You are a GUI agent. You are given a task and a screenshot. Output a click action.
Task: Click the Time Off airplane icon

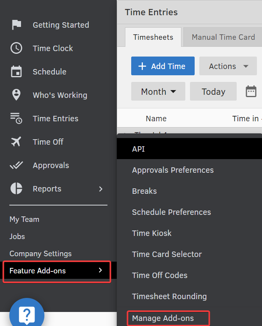(16, 142)
